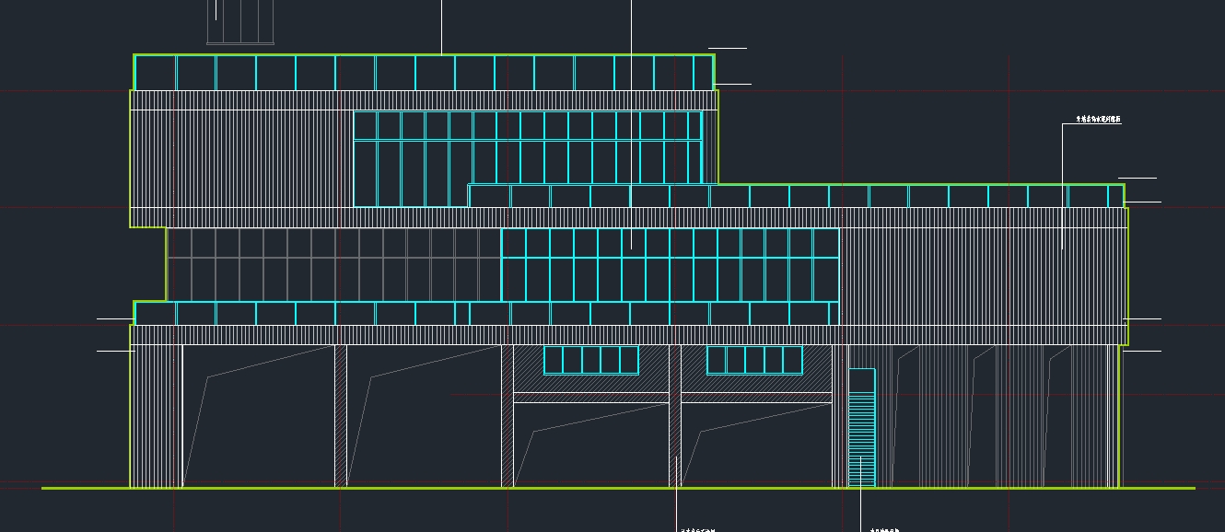Screen dimensions: 1225x532
Task: Pick the right cyan window group in hatched band
Action: coord(754,360)
